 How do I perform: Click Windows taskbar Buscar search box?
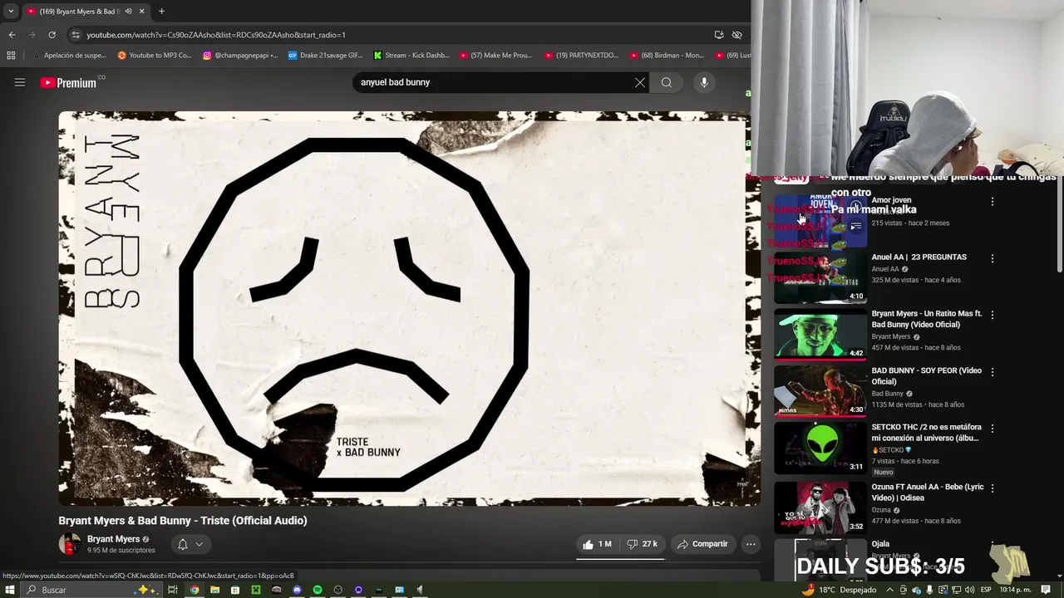point(91,590)
